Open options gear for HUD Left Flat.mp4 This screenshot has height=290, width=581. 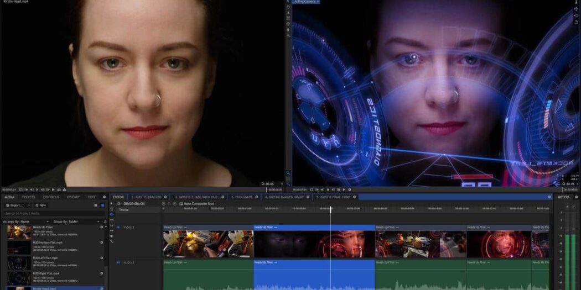(x=101, y=258)
